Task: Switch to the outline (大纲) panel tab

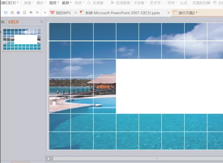Action: click(x=3, y=22)
